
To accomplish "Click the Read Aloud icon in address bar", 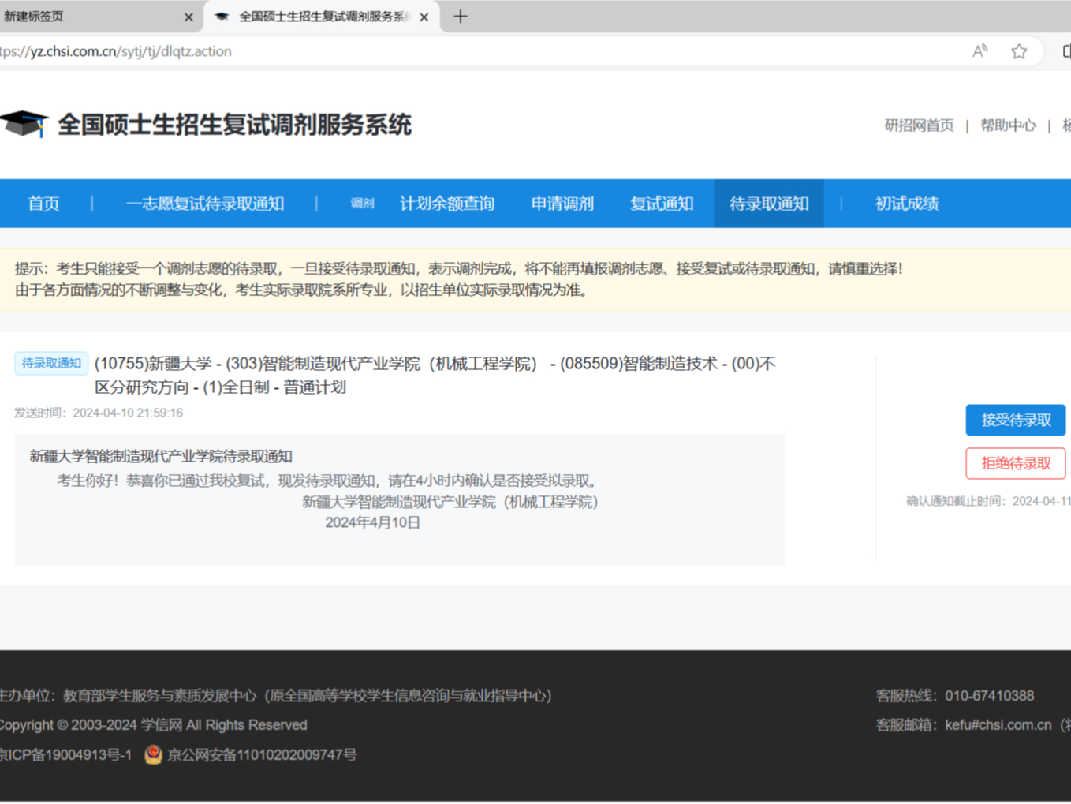I will click(x=980, y=51).
